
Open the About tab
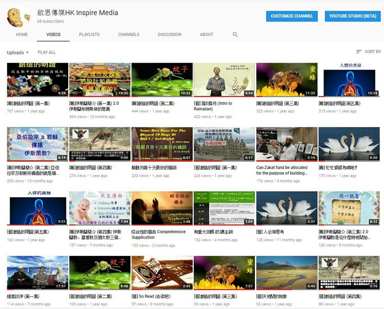tap(206, 34)
